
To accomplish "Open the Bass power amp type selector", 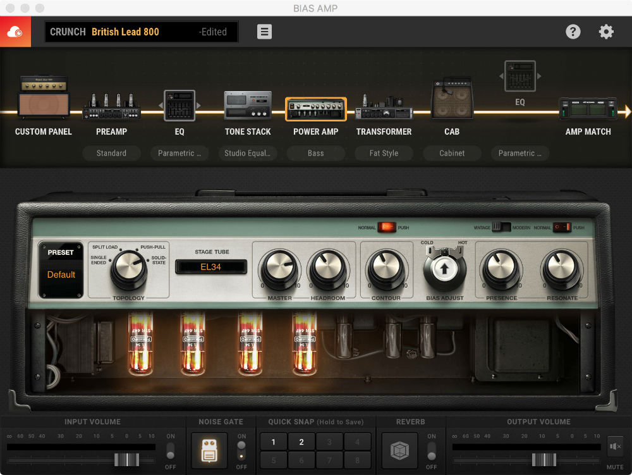I will [315, 153].
